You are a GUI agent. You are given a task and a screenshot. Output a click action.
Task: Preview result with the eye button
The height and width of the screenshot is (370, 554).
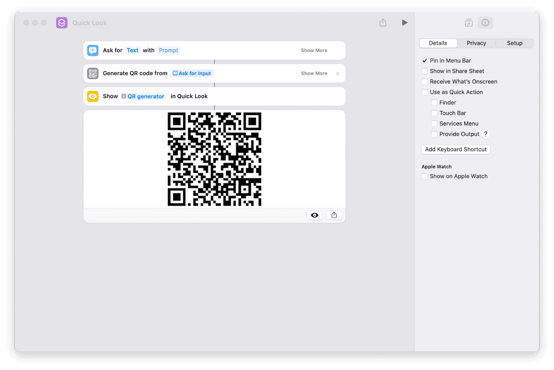314,215
